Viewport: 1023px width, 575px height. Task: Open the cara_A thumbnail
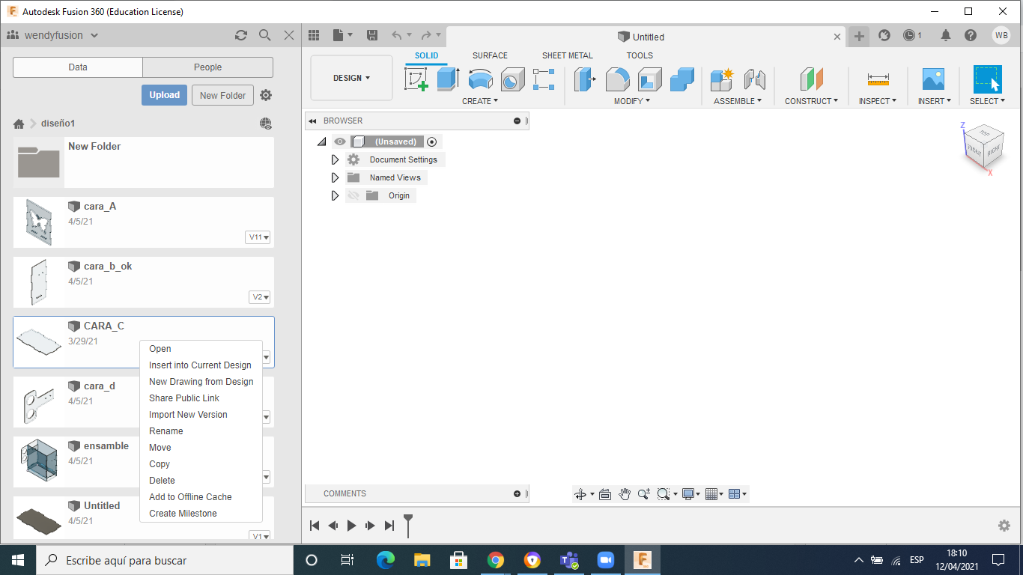(x=39, y=222)
